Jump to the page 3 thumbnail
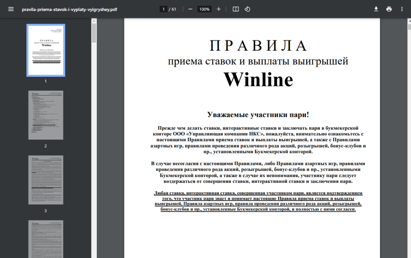 (x=46, y=180)
